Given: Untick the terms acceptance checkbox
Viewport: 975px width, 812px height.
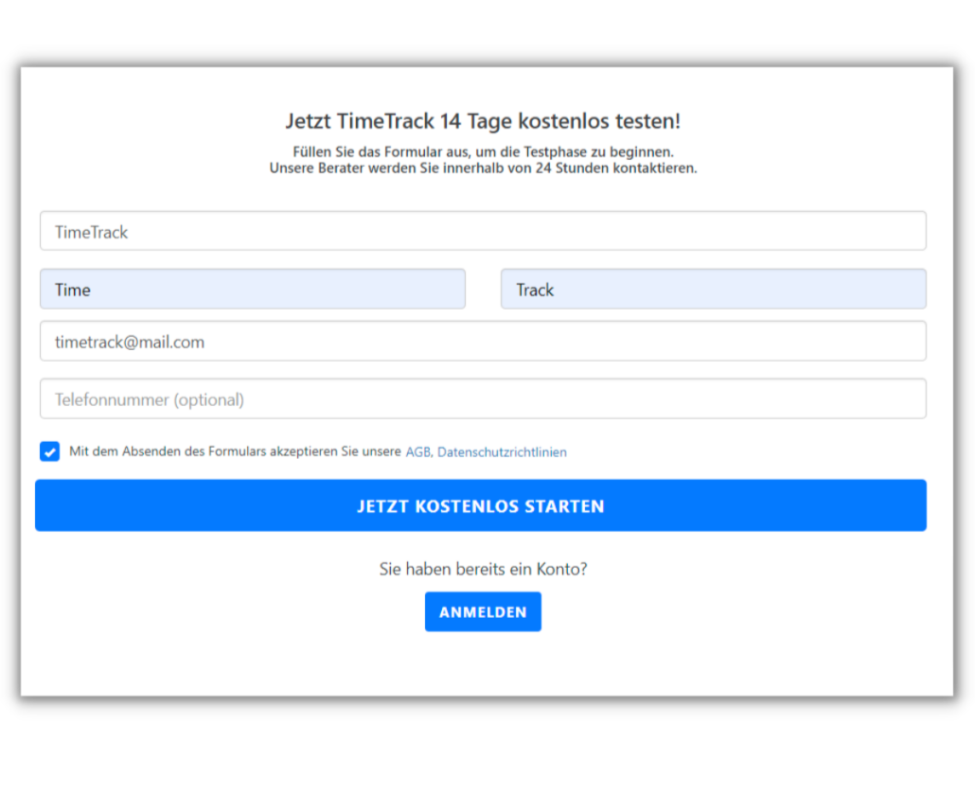Looking at the screenshot, I should click(x=50, y=451).
